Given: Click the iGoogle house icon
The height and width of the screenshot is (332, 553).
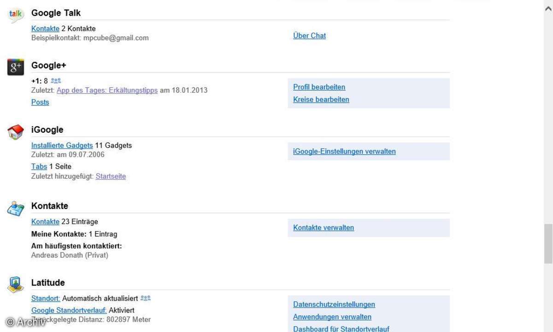Looking at the screenshot, I should 16,132.
